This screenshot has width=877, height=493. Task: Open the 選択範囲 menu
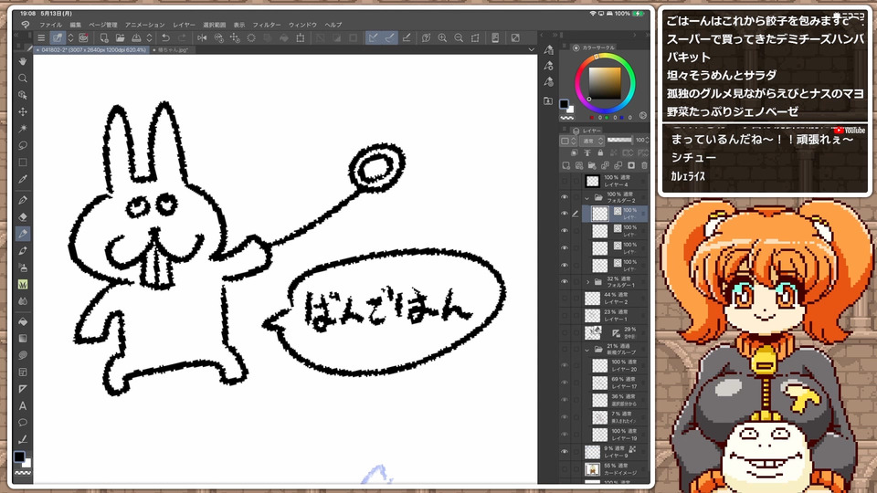click(214, 25)
